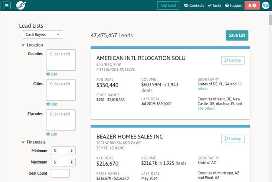272x182 pixels.
Task: Click the $216,670 average deal value
Action: (x=108, y=164)
